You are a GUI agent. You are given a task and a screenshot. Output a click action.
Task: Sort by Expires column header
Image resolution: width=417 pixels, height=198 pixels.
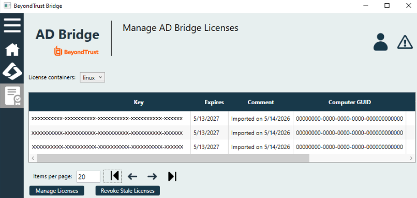214,102
